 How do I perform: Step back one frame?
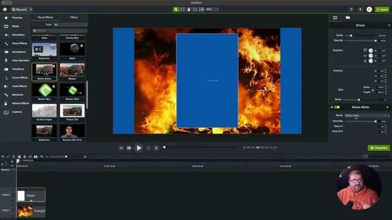[x=121, y=148]
